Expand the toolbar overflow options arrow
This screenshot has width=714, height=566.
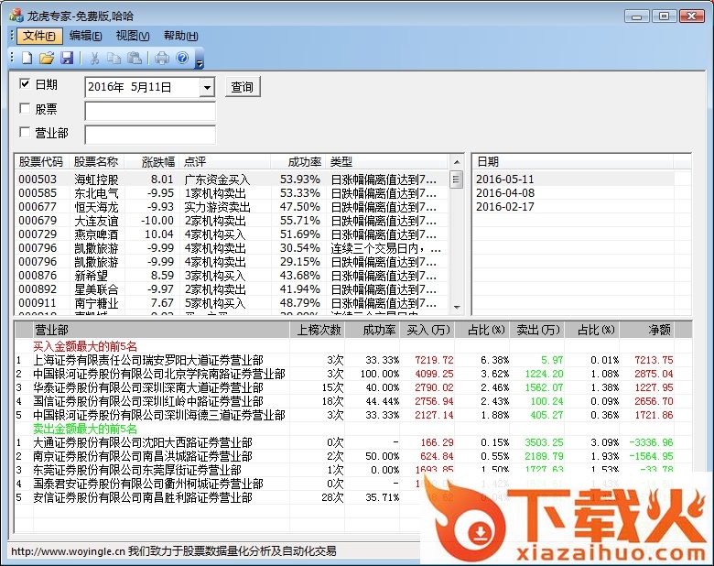coord(200,60)
